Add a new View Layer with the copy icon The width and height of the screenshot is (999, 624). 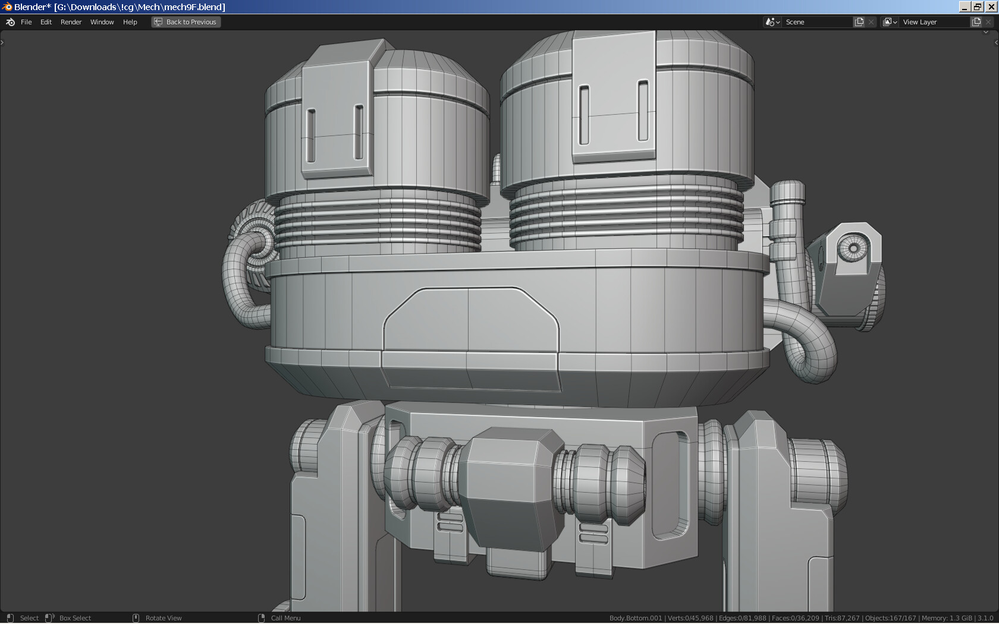975,21
